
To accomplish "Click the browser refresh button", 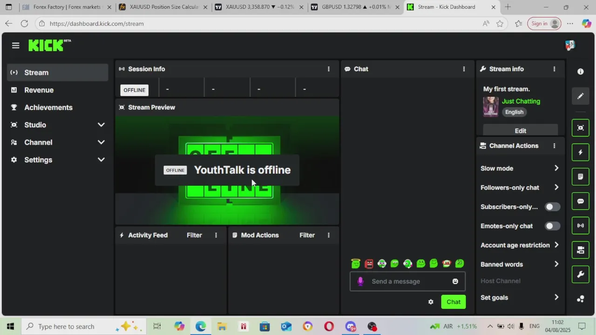I will tap(24, 24).
